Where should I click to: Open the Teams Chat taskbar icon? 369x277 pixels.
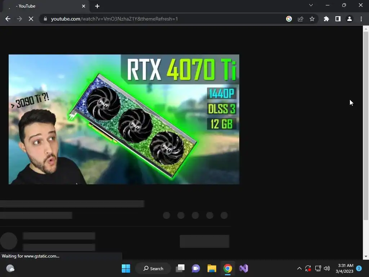[x=196, y=268]
